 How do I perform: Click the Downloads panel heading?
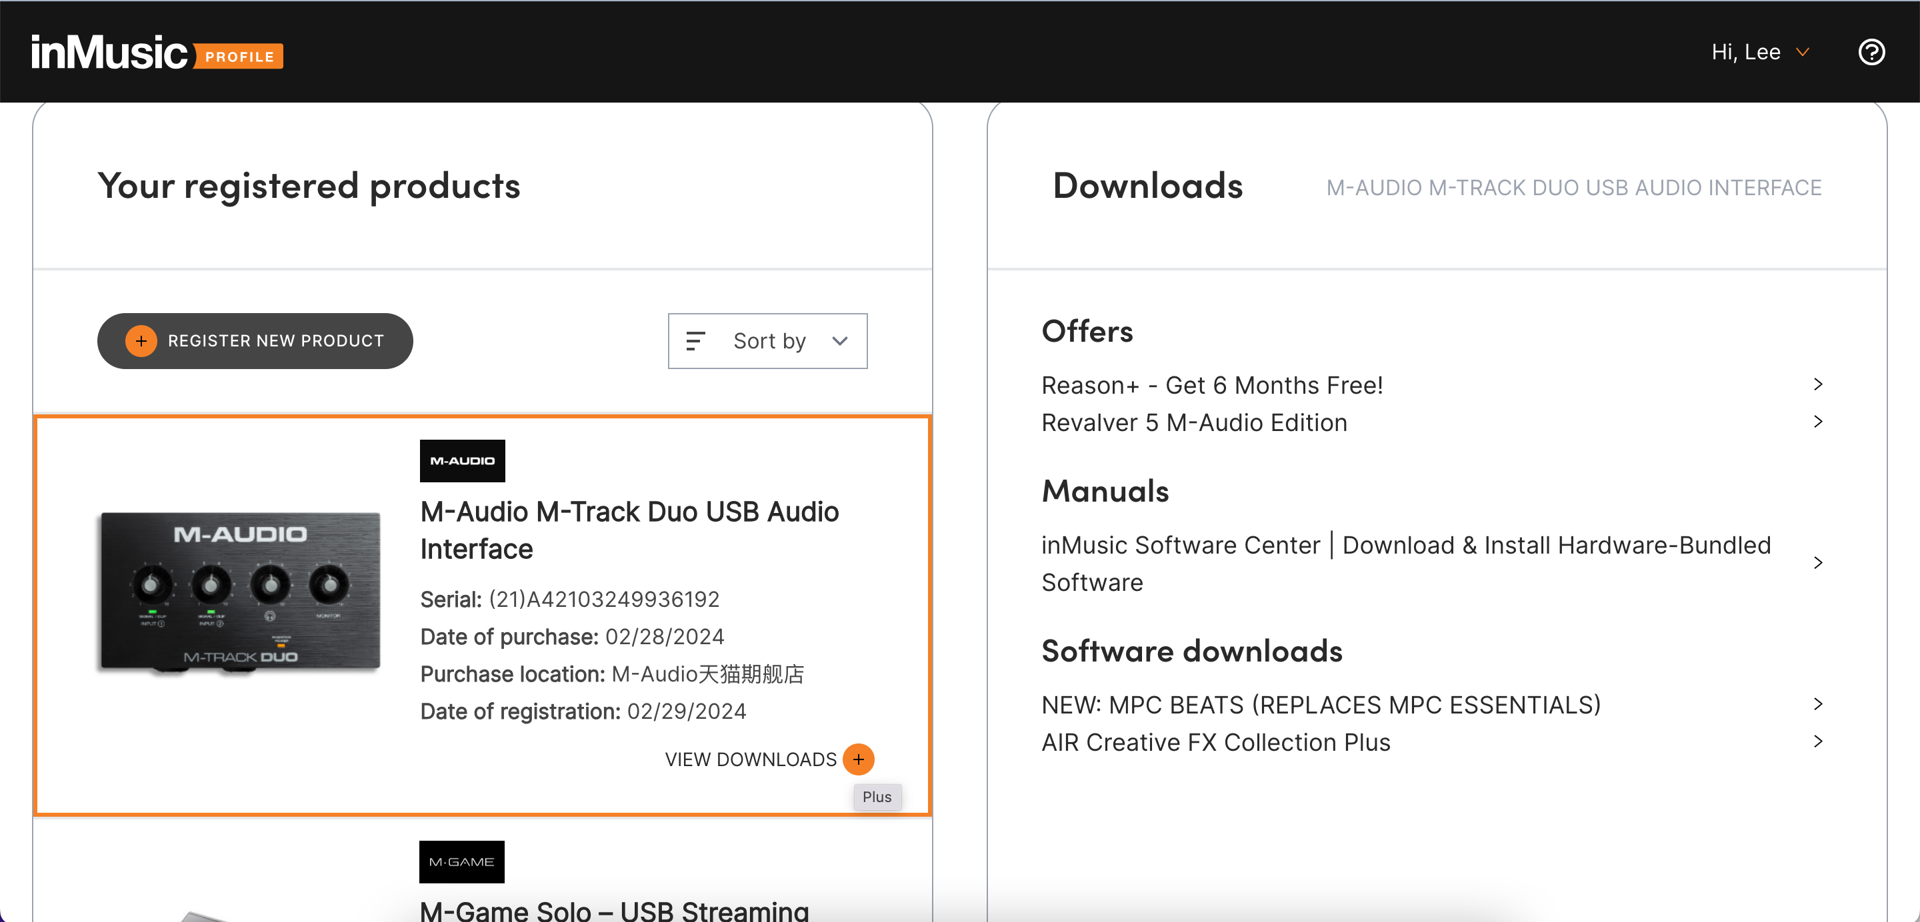[x=1147, y=185]
